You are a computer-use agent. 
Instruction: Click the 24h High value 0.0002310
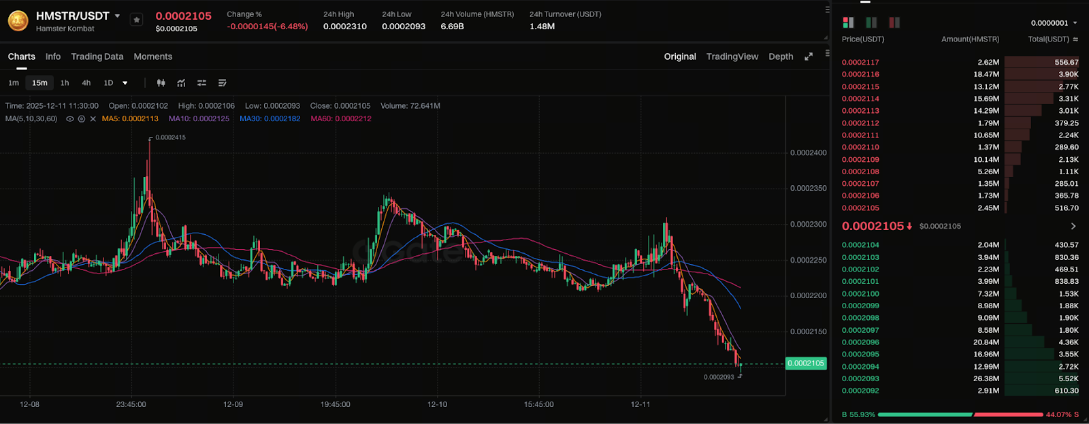[x=345, y=27]
